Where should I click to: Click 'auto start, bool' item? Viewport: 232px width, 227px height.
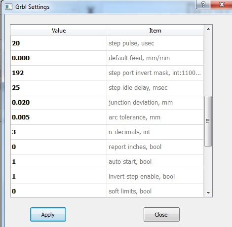(155, 162)
